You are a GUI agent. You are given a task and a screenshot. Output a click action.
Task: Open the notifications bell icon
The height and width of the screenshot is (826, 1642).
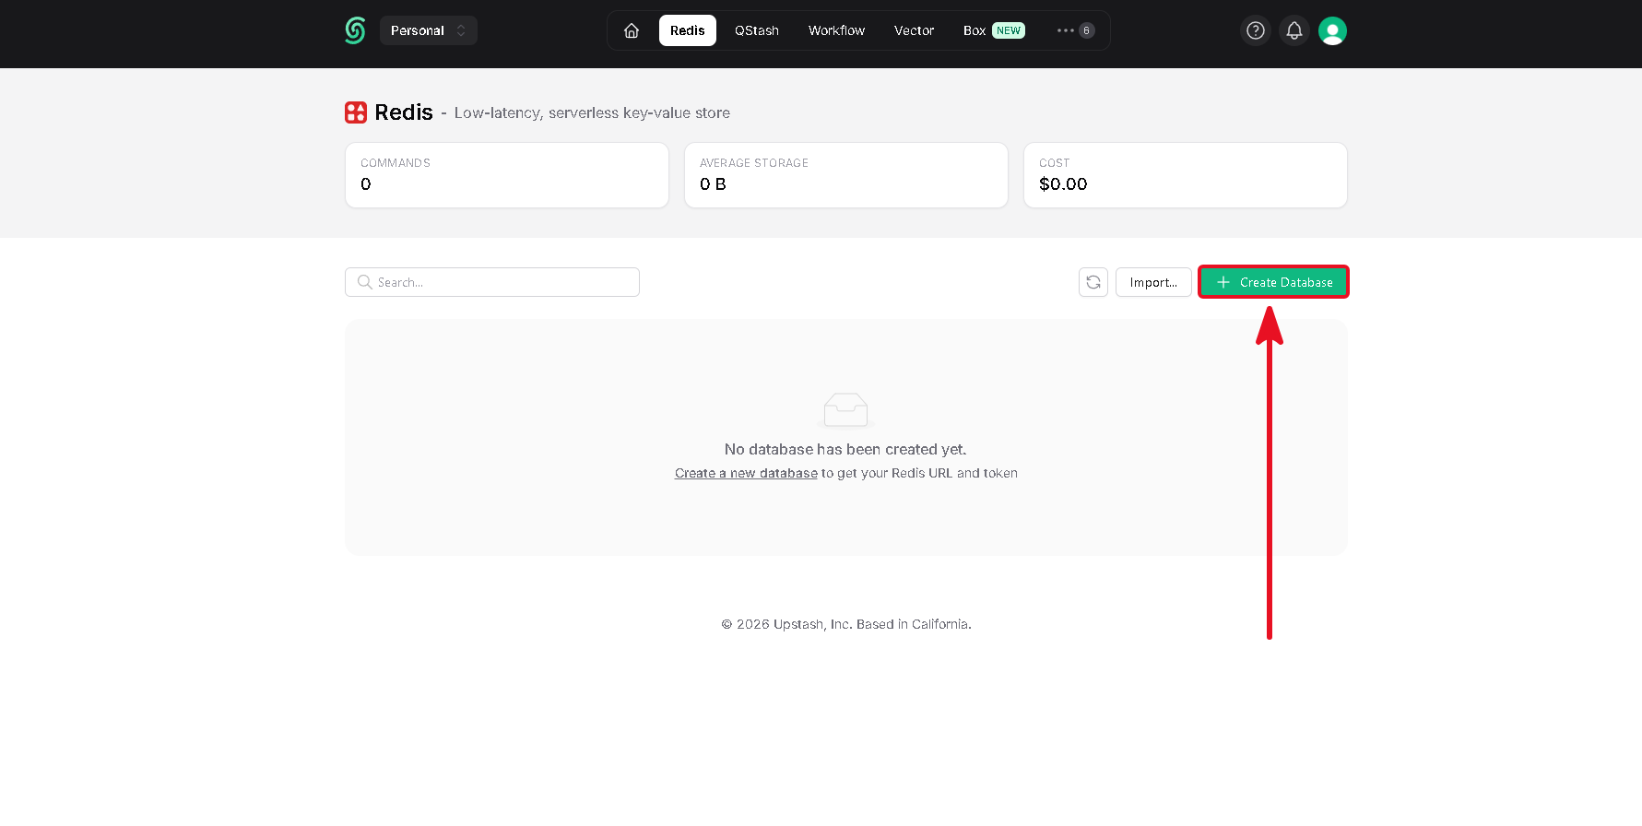(1294, 30)
